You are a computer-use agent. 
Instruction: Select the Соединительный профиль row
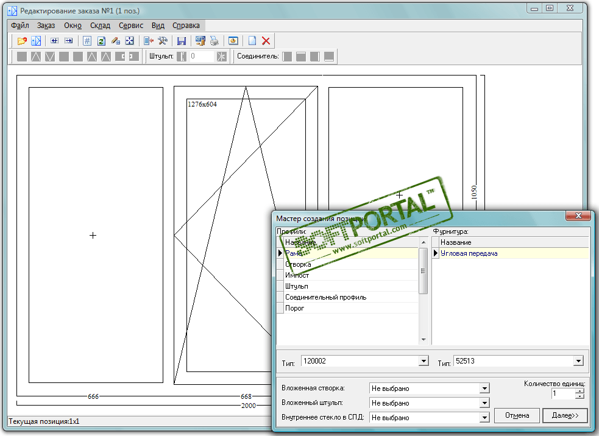[351, 297]
